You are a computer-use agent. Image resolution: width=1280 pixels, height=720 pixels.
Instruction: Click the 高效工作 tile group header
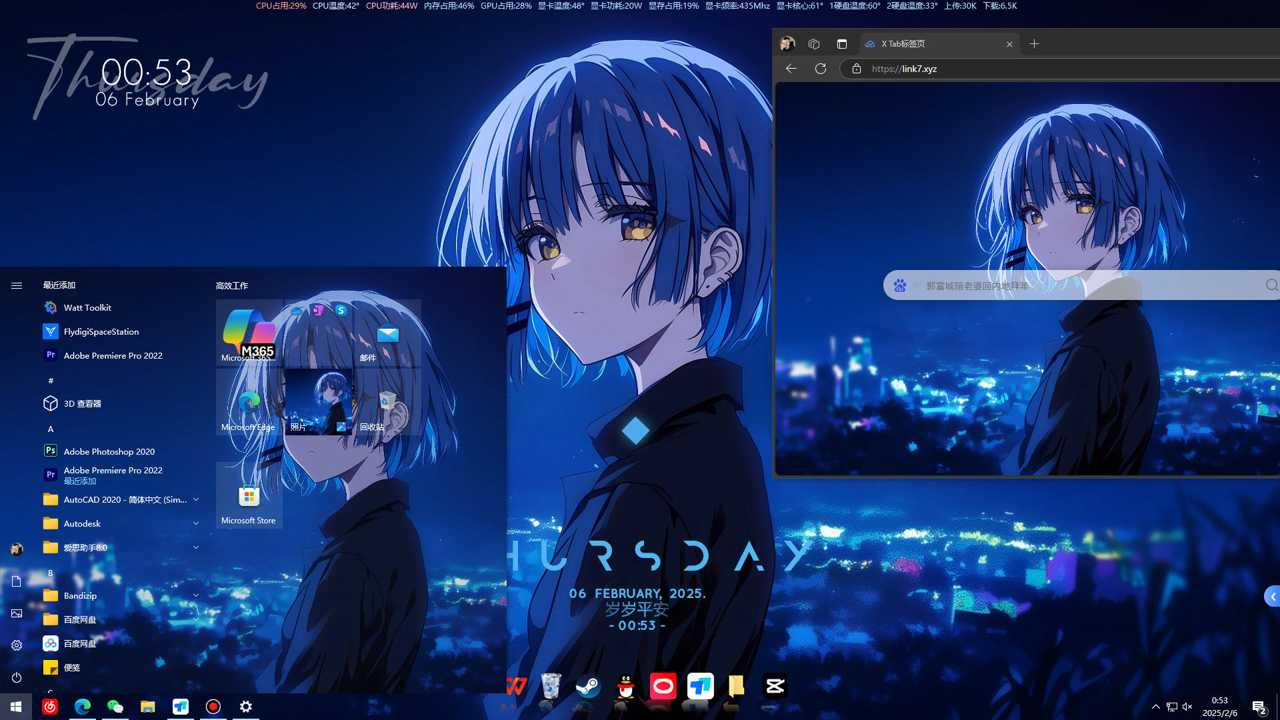tap(232, 285)
